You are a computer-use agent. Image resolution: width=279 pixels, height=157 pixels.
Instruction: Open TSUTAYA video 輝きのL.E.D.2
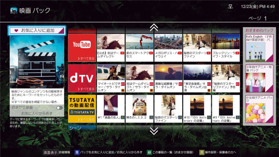click(140, 109)
